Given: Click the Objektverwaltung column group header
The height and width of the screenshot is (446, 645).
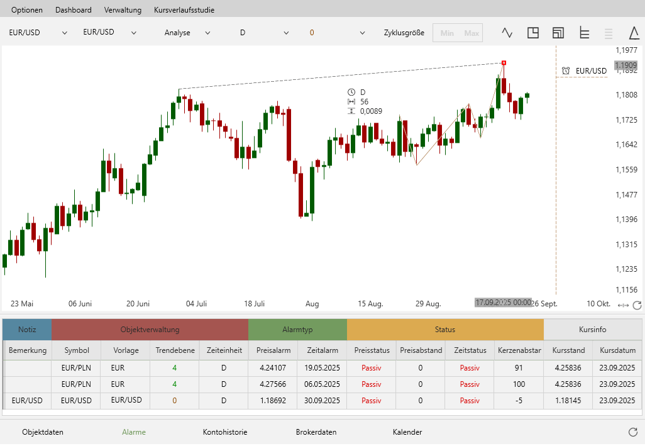Looking at the screenshot, I should point(150,330).
